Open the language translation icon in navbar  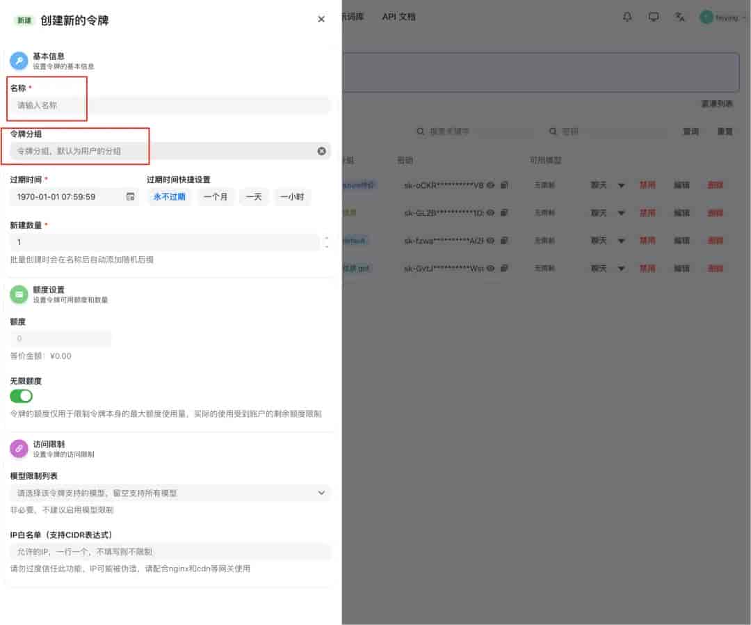click(679, 17)
